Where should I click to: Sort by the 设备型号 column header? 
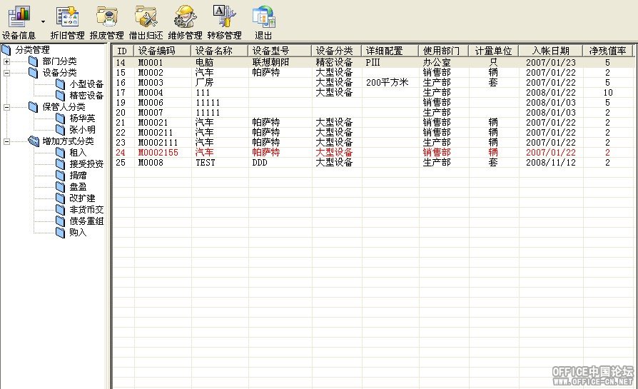(x=280, y=51)
